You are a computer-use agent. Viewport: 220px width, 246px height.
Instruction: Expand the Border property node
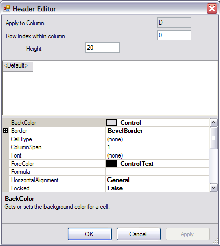[x=6, y=131]
